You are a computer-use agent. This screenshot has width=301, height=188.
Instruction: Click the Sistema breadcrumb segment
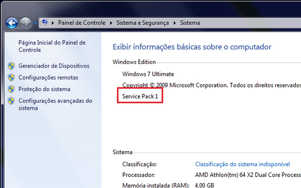tap(190, 23)
